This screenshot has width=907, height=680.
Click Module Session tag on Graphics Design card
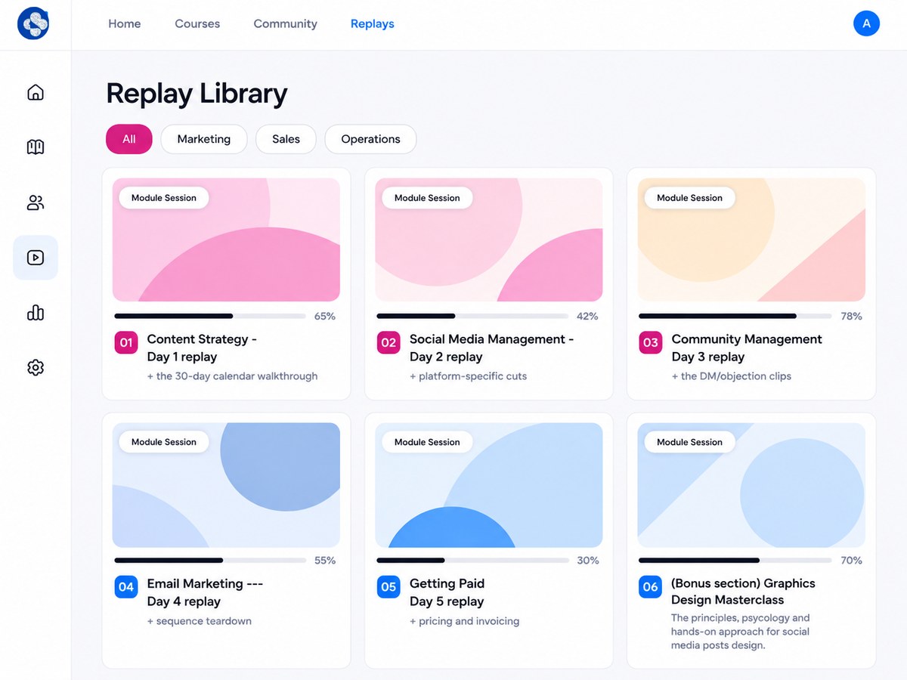(x=689, y=442)
